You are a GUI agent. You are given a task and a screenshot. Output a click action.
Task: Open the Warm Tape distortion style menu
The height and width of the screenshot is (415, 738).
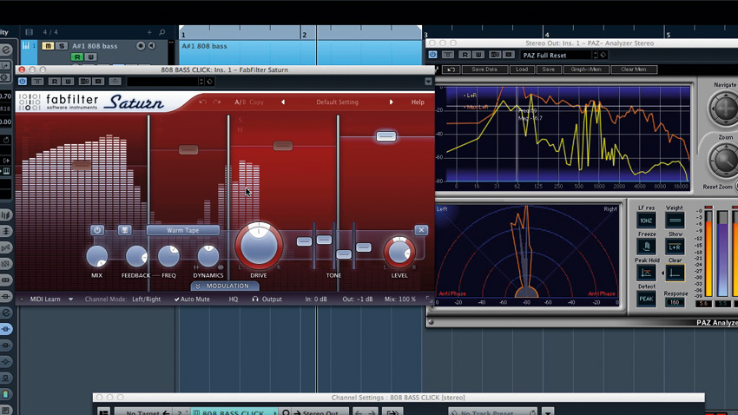182,230
